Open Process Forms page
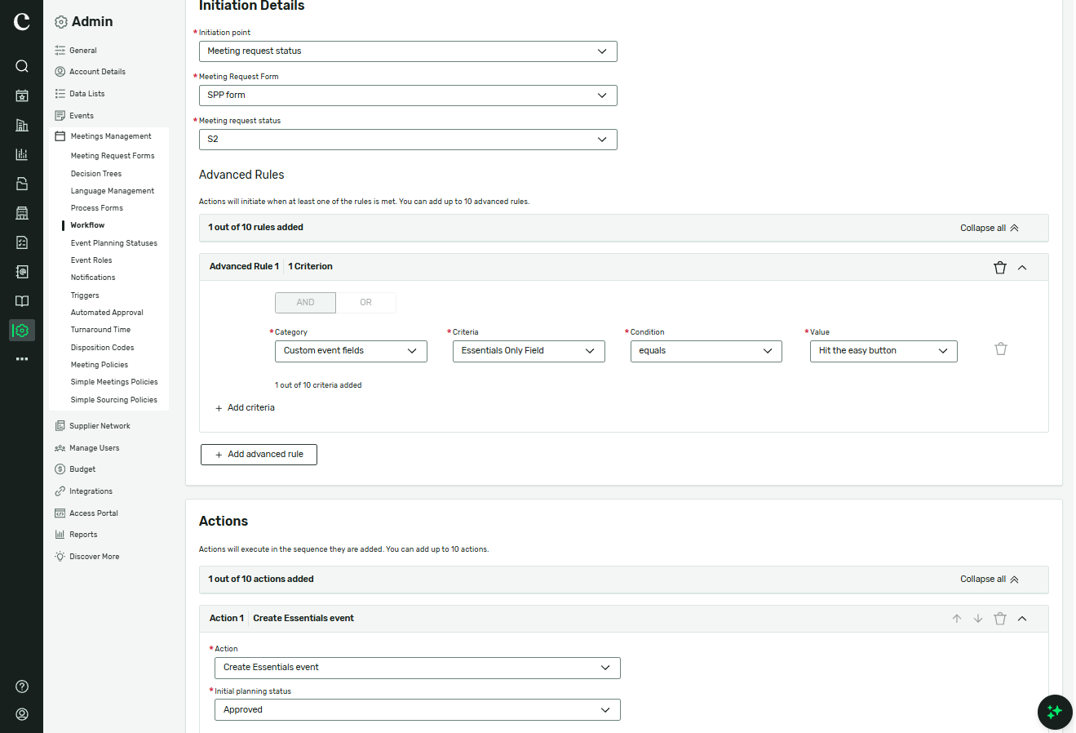 (97, 208)
